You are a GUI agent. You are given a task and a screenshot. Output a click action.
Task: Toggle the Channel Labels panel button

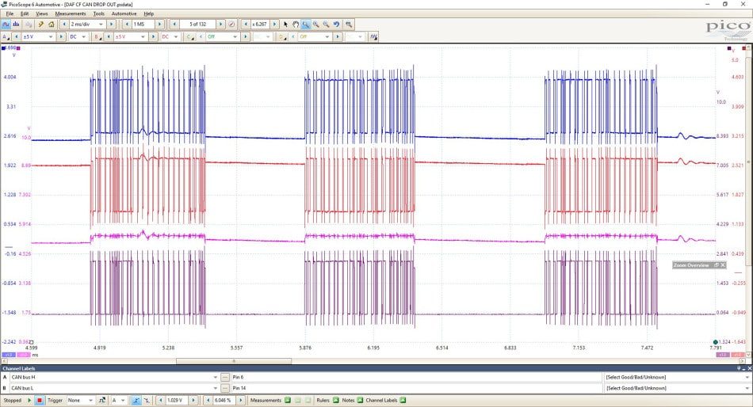tap(403, 401)
